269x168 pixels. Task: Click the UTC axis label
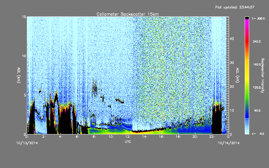[x=128, y=141]
